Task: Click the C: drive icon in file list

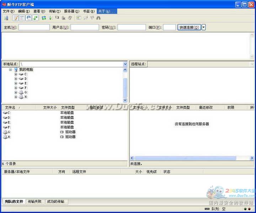Action: coord(5,113)
